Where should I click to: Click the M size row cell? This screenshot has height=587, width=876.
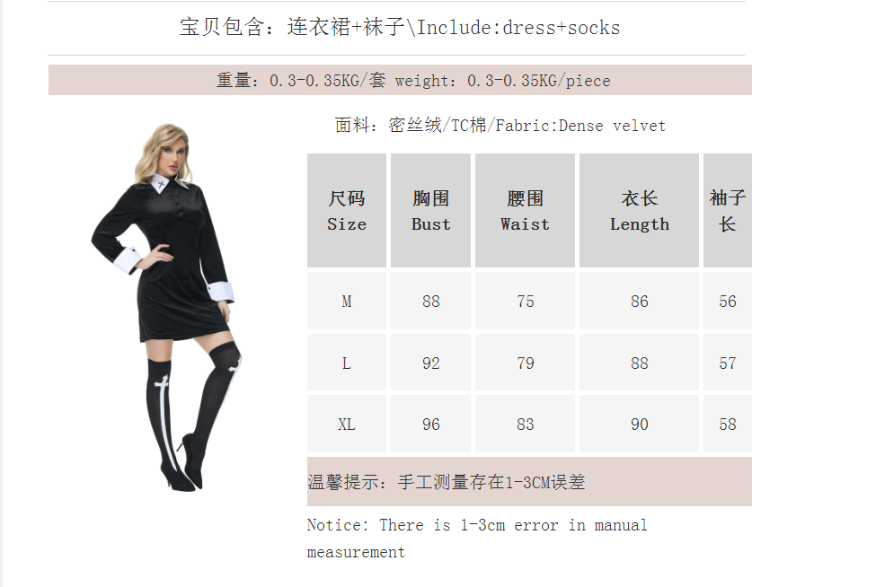[x=347, y=302]
